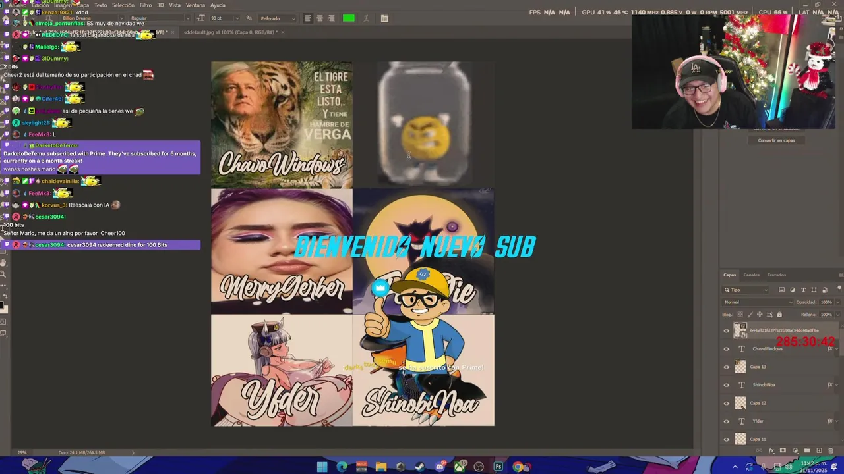Close the sddefault.jpg document tab

pos(283,32)
